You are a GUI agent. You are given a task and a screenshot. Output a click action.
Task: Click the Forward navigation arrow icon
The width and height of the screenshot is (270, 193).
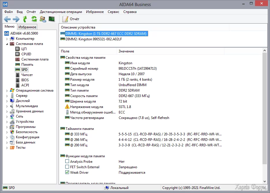pos(16,19)
